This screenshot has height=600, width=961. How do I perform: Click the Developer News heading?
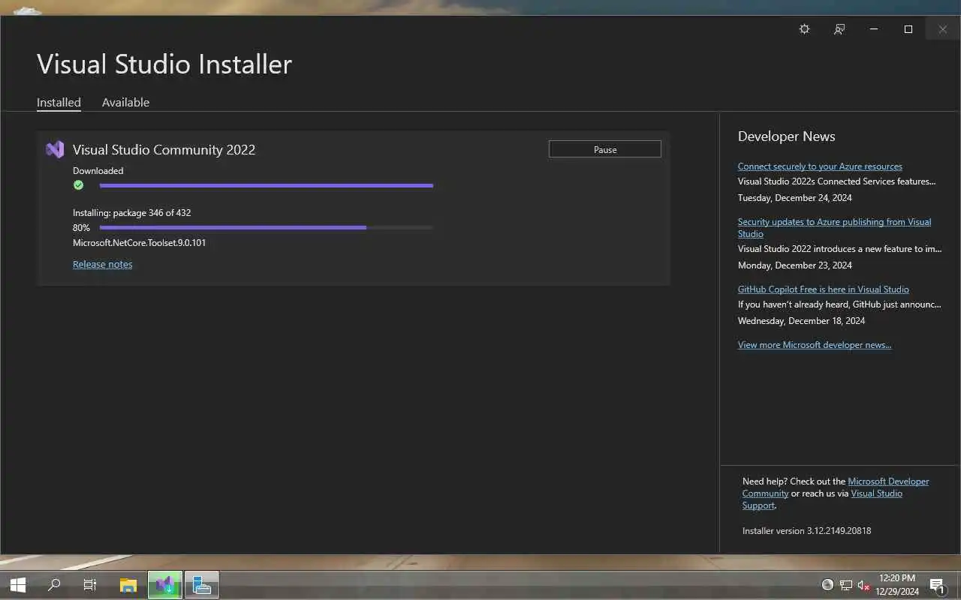click(x=786, y=136)
